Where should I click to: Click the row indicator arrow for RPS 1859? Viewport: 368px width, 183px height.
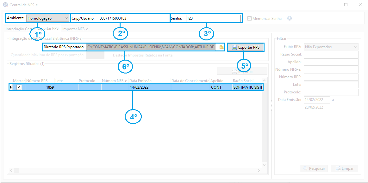10,87
